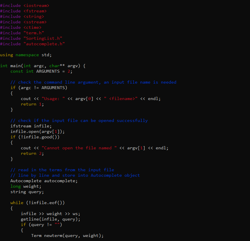Click the 'return 2;' statement

coord(32,153)
